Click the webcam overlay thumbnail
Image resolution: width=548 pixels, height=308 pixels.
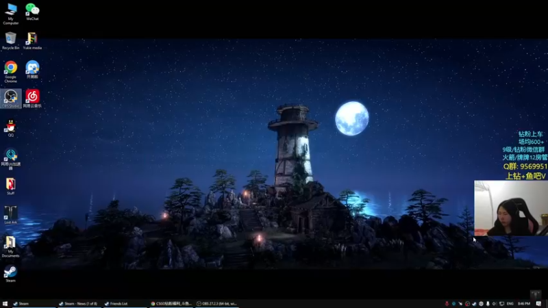pos(511,208)
